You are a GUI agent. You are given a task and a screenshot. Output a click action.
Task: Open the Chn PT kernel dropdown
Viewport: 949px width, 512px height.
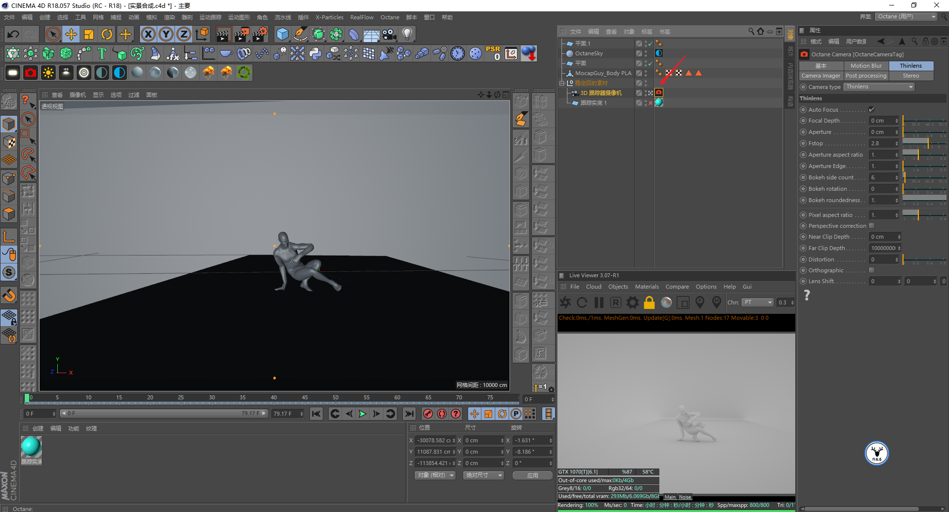coord(758,302)
